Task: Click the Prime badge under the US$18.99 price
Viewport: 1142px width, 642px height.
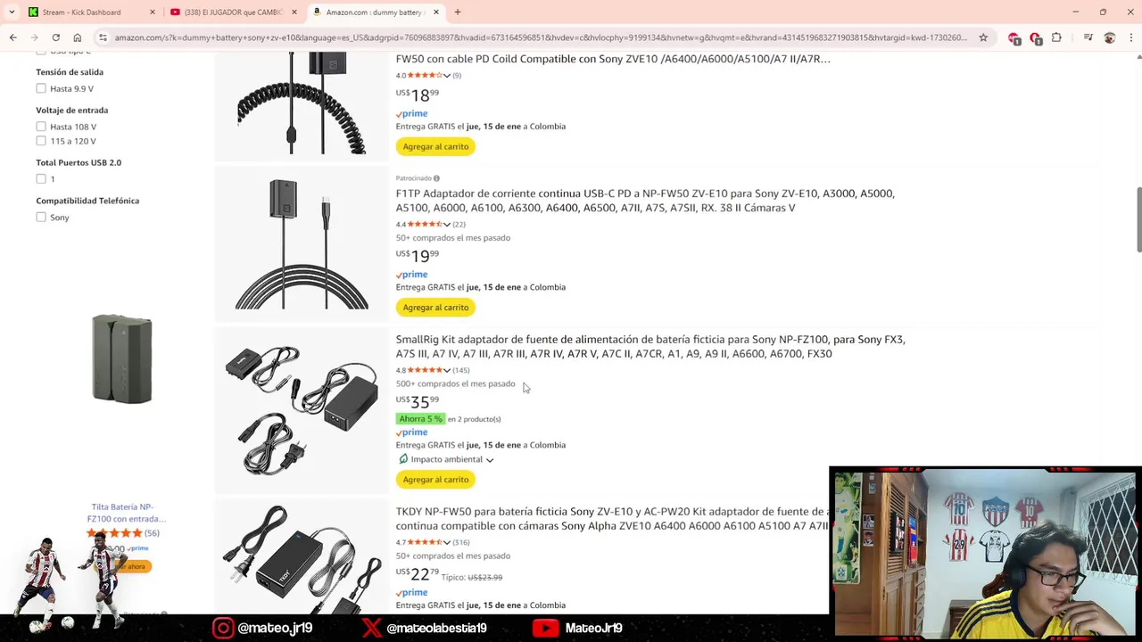Action: pyautogui.click(x=412, y=114)
